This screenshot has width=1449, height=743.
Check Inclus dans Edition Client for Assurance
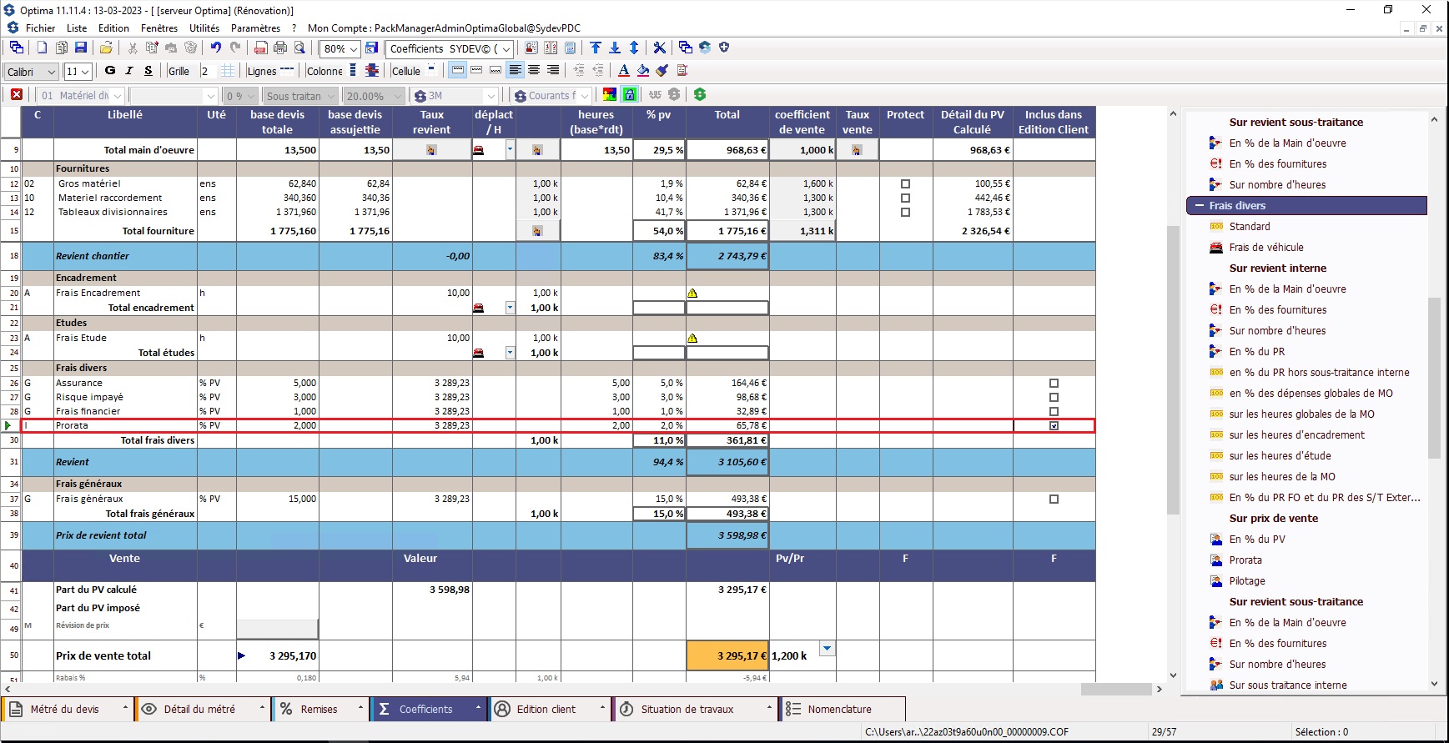(x=1054, y=384)
